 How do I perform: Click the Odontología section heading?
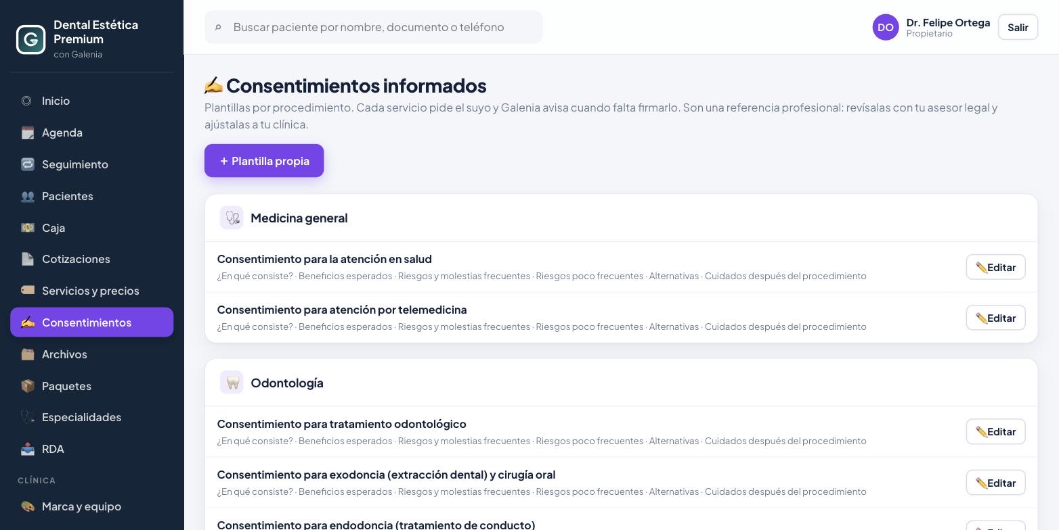287,383
